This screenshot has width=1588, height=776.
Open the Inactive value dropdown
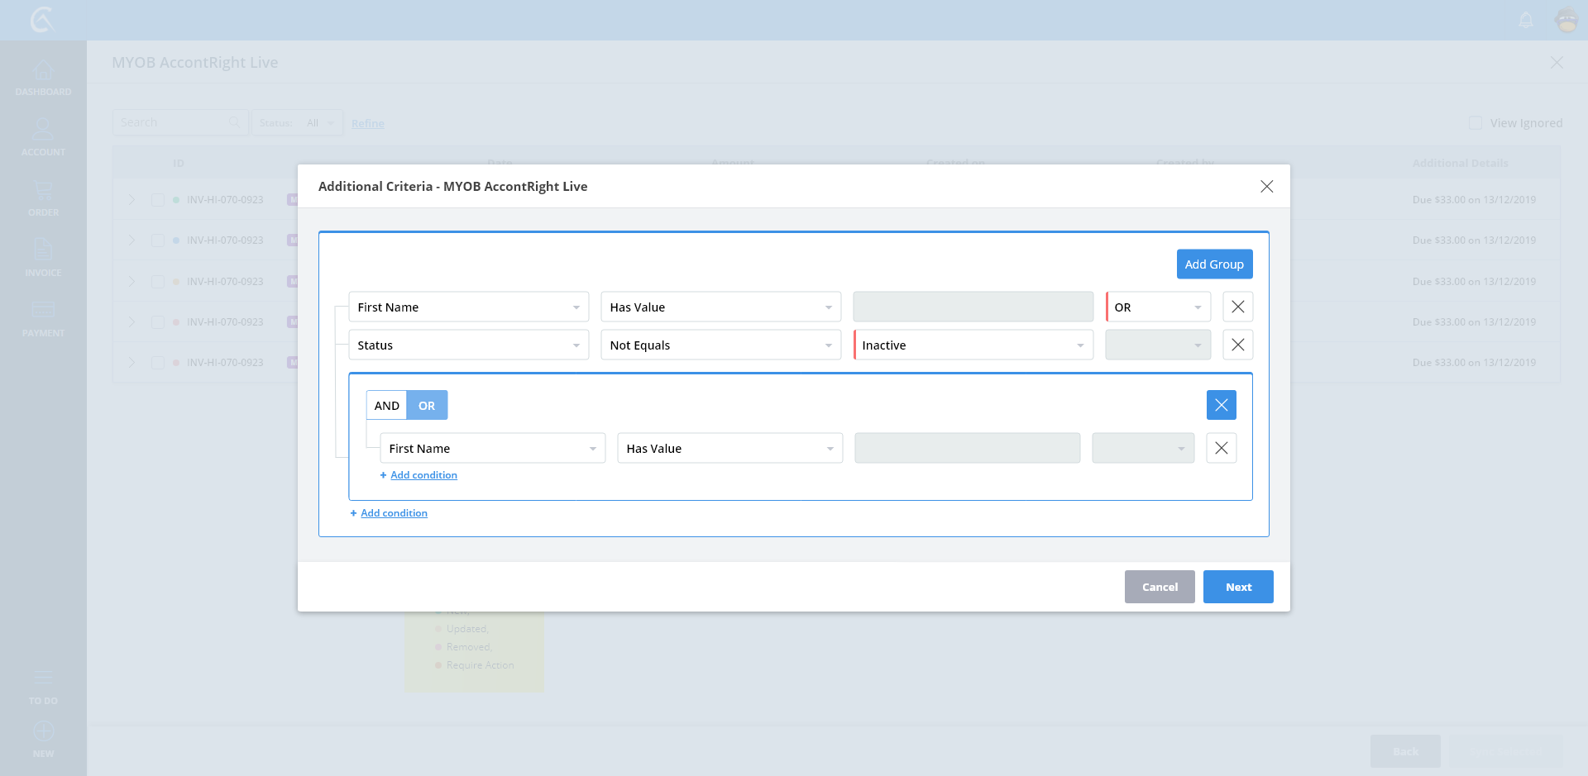point(973,345)
